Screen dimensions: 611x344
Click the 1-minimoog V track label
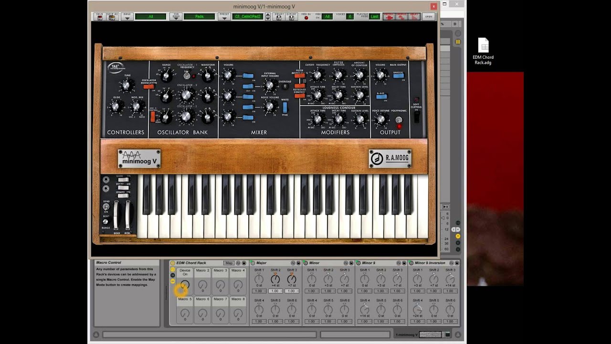406,334
